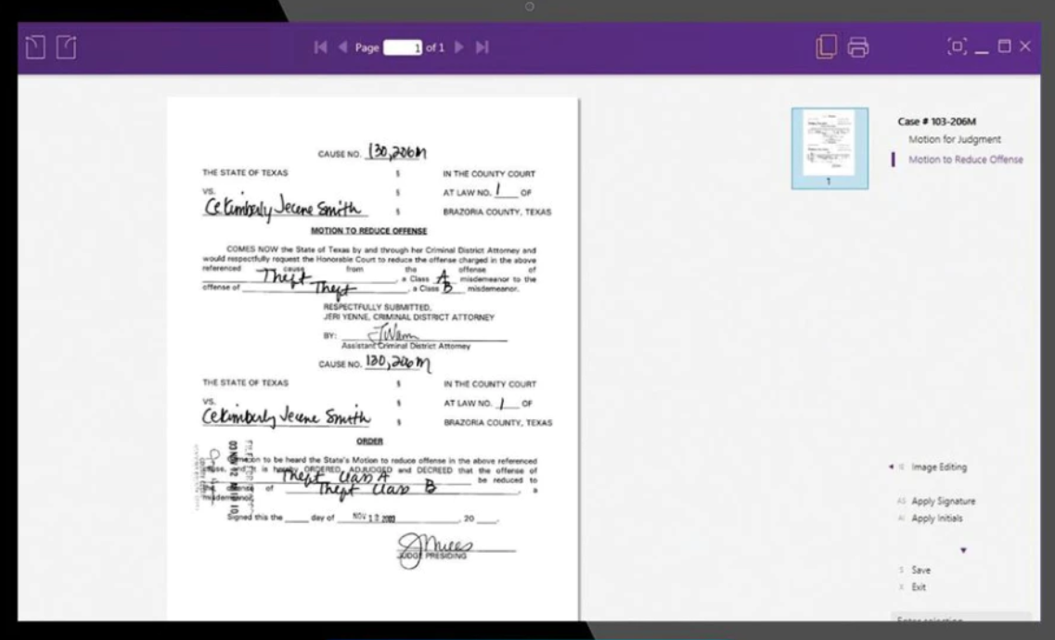Maximize the document viewer window

pos(1004,45)
